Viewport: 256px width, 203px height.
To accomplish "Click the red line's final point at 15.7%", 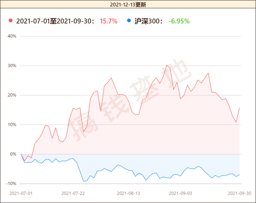I will (x=240, y=108).
